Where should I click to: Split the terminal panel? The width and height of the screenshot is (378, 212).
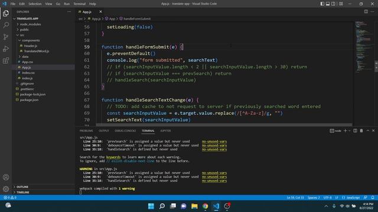355,131
